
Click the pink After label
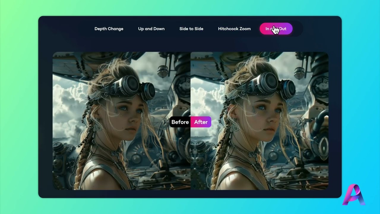tap(201, 122)
